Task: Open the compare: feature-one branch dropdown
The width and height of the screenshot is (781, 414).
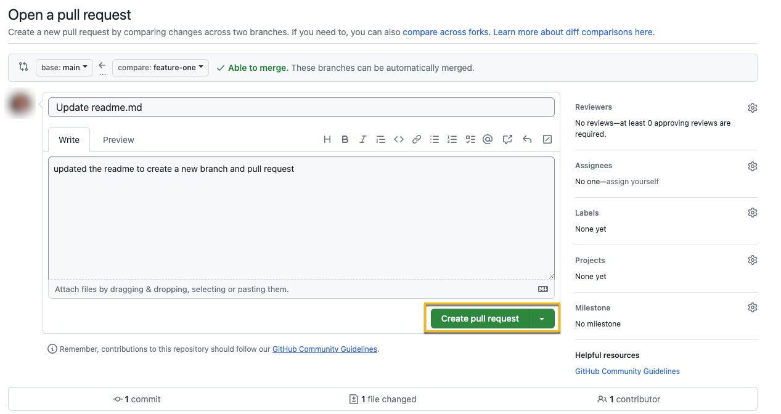Action: point(160,68)
